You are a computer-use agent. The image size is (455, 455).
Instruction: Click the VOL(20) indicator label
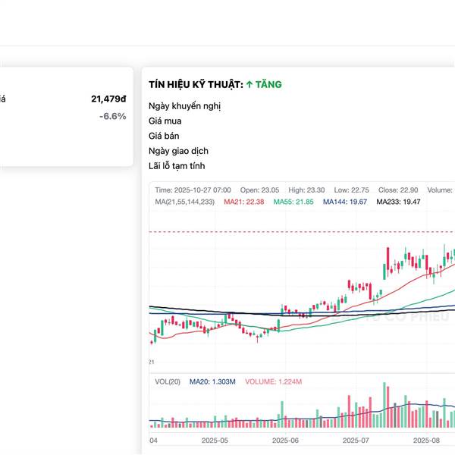[167, 381]
